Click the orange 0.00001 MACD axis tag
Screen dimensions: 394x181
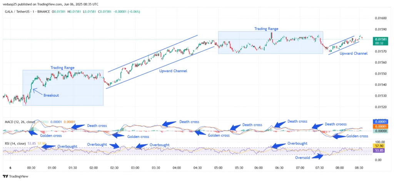tap(381, 126)
